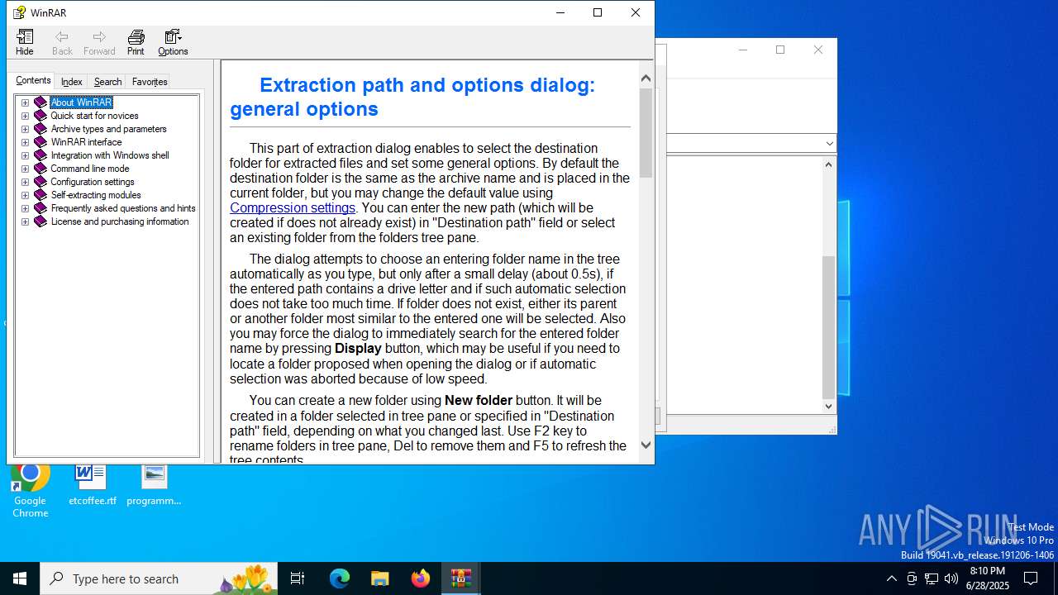Image resolution: width=1058 pixels, height=595 pixels.
Task: Open Task View on taskbar
Action: [298, 578]
